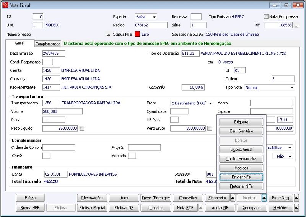Viewport: 306px width, 217px height.
Task: Click the Placa input field
Action: tap(54, 120)
